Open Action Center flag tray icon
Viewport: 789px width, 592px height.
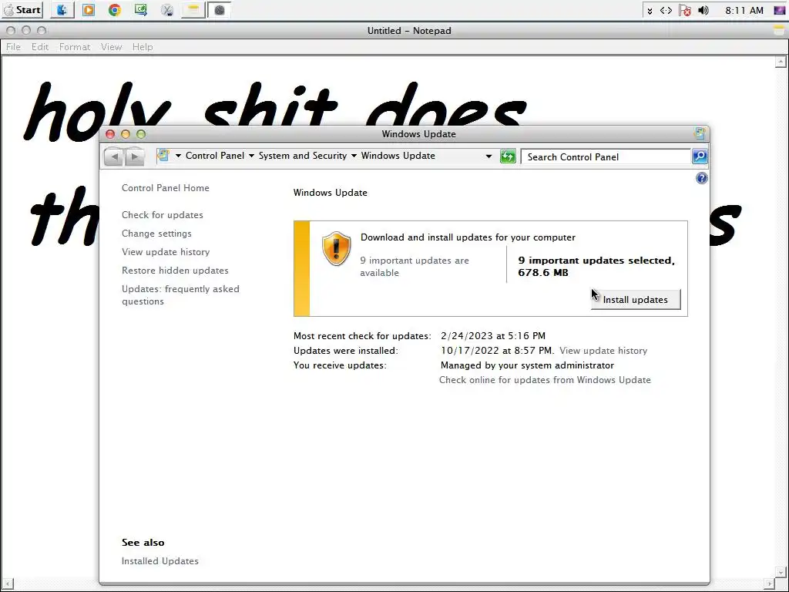[684, 10]
